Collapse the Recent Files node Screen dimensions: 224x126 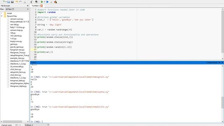click(x=2, y=16)
